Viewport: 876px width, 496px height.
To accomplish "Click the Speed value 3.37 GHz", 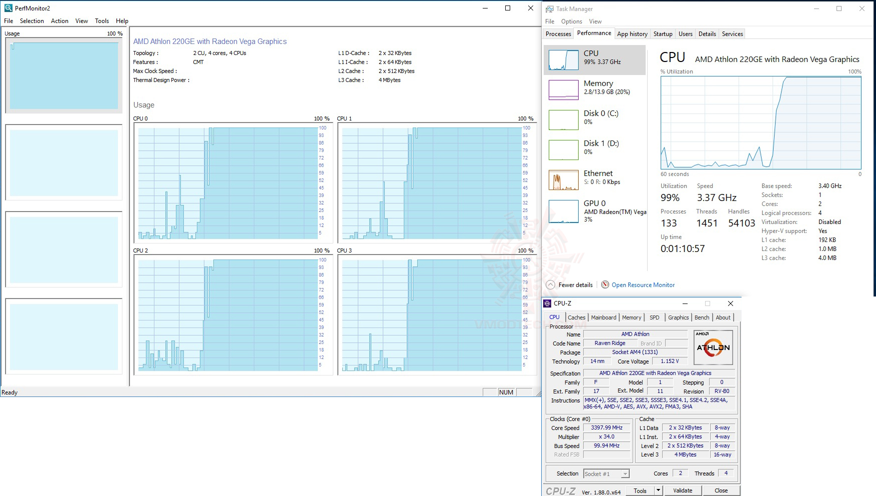I will (717, 197).
